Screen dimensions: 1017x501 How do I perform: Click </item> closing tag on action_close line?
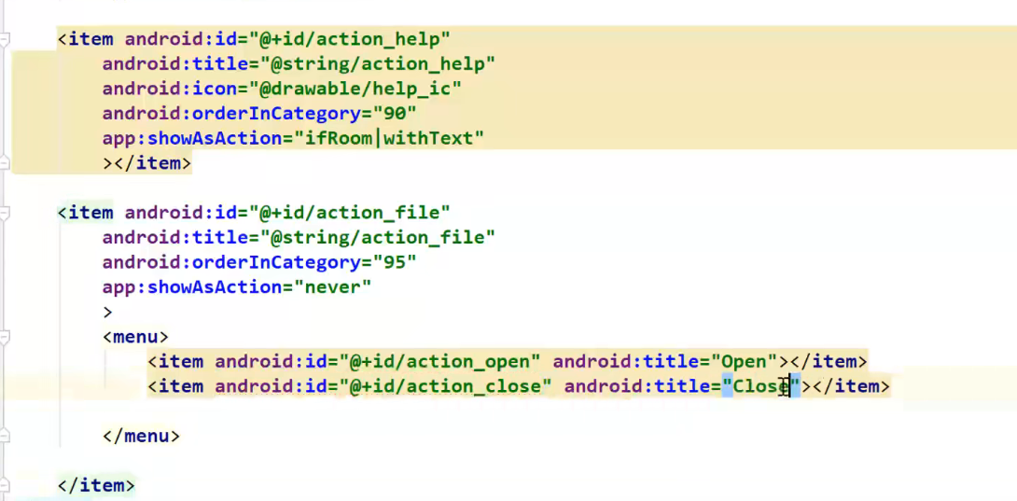(x=851, y=387)
